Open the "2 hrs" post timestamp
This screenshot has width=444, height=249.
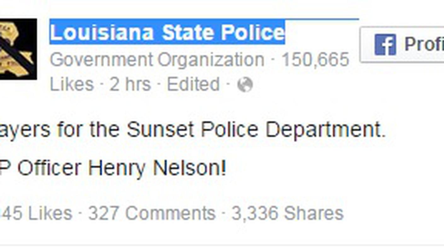click(130, 85)
